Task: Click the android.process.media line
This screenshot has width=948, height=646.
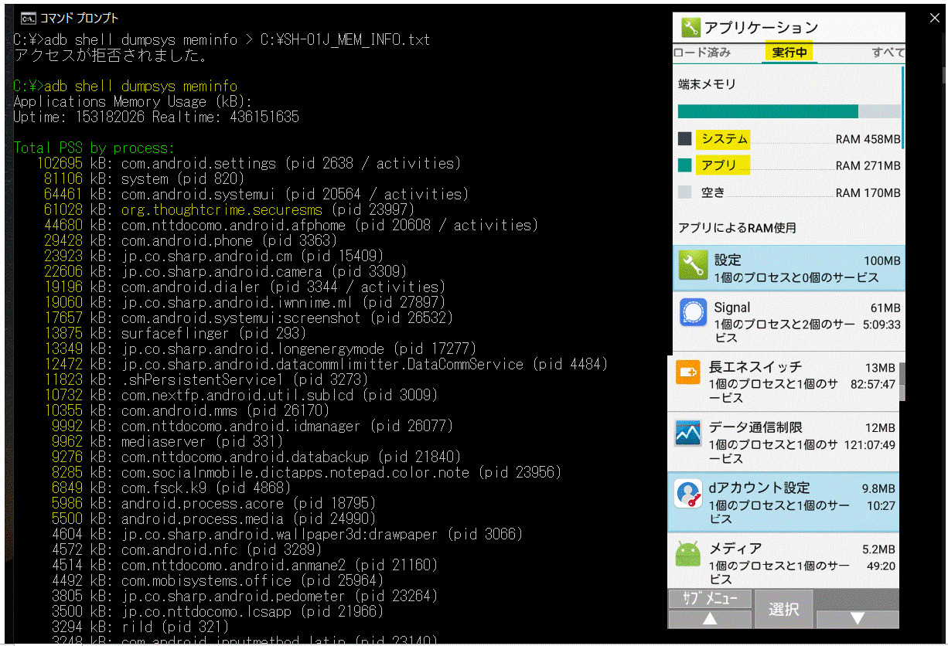Action: tap(213, 518)
